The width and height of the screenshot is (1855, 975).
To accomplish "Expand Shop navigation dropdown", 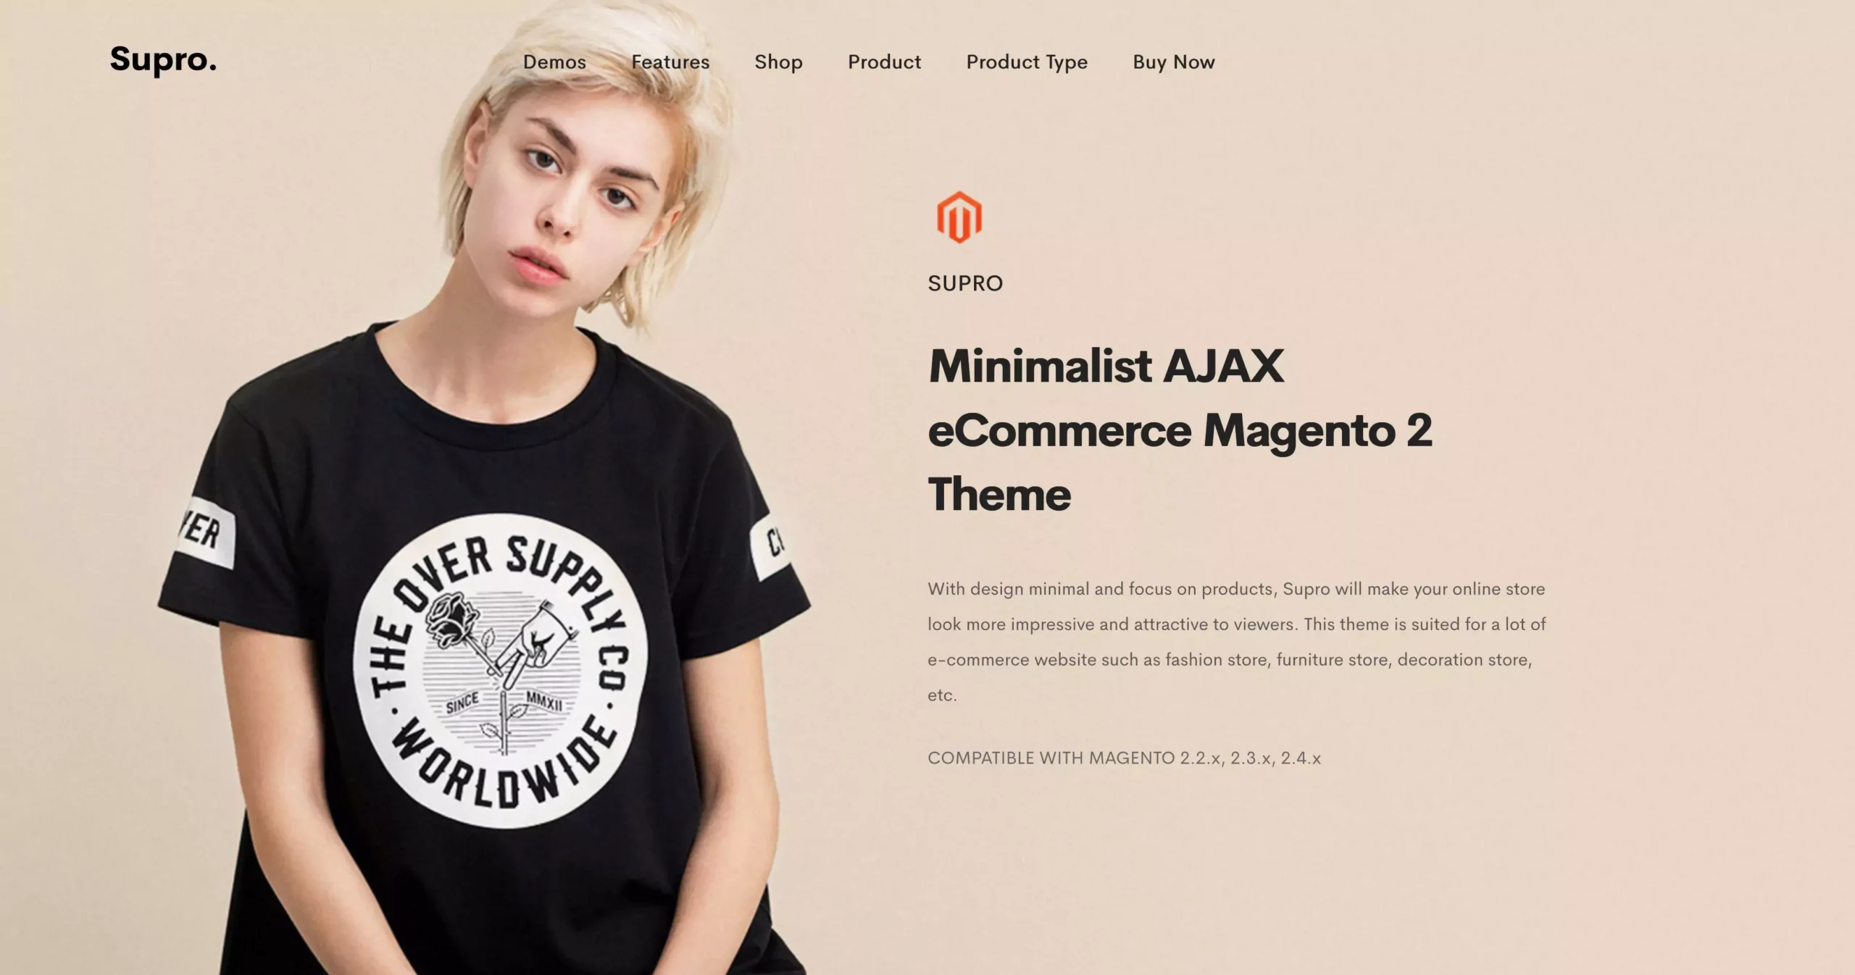I will (x=778, y=60).
